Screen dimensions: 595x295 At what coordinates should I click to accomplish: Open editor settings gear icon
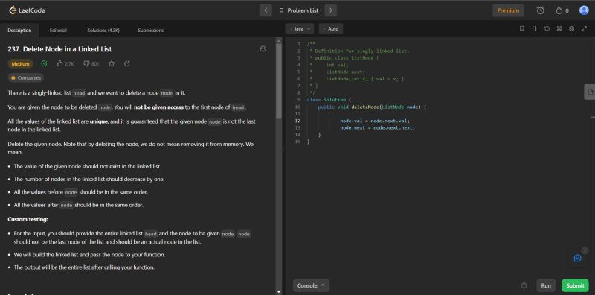click(x=571, y=28)
